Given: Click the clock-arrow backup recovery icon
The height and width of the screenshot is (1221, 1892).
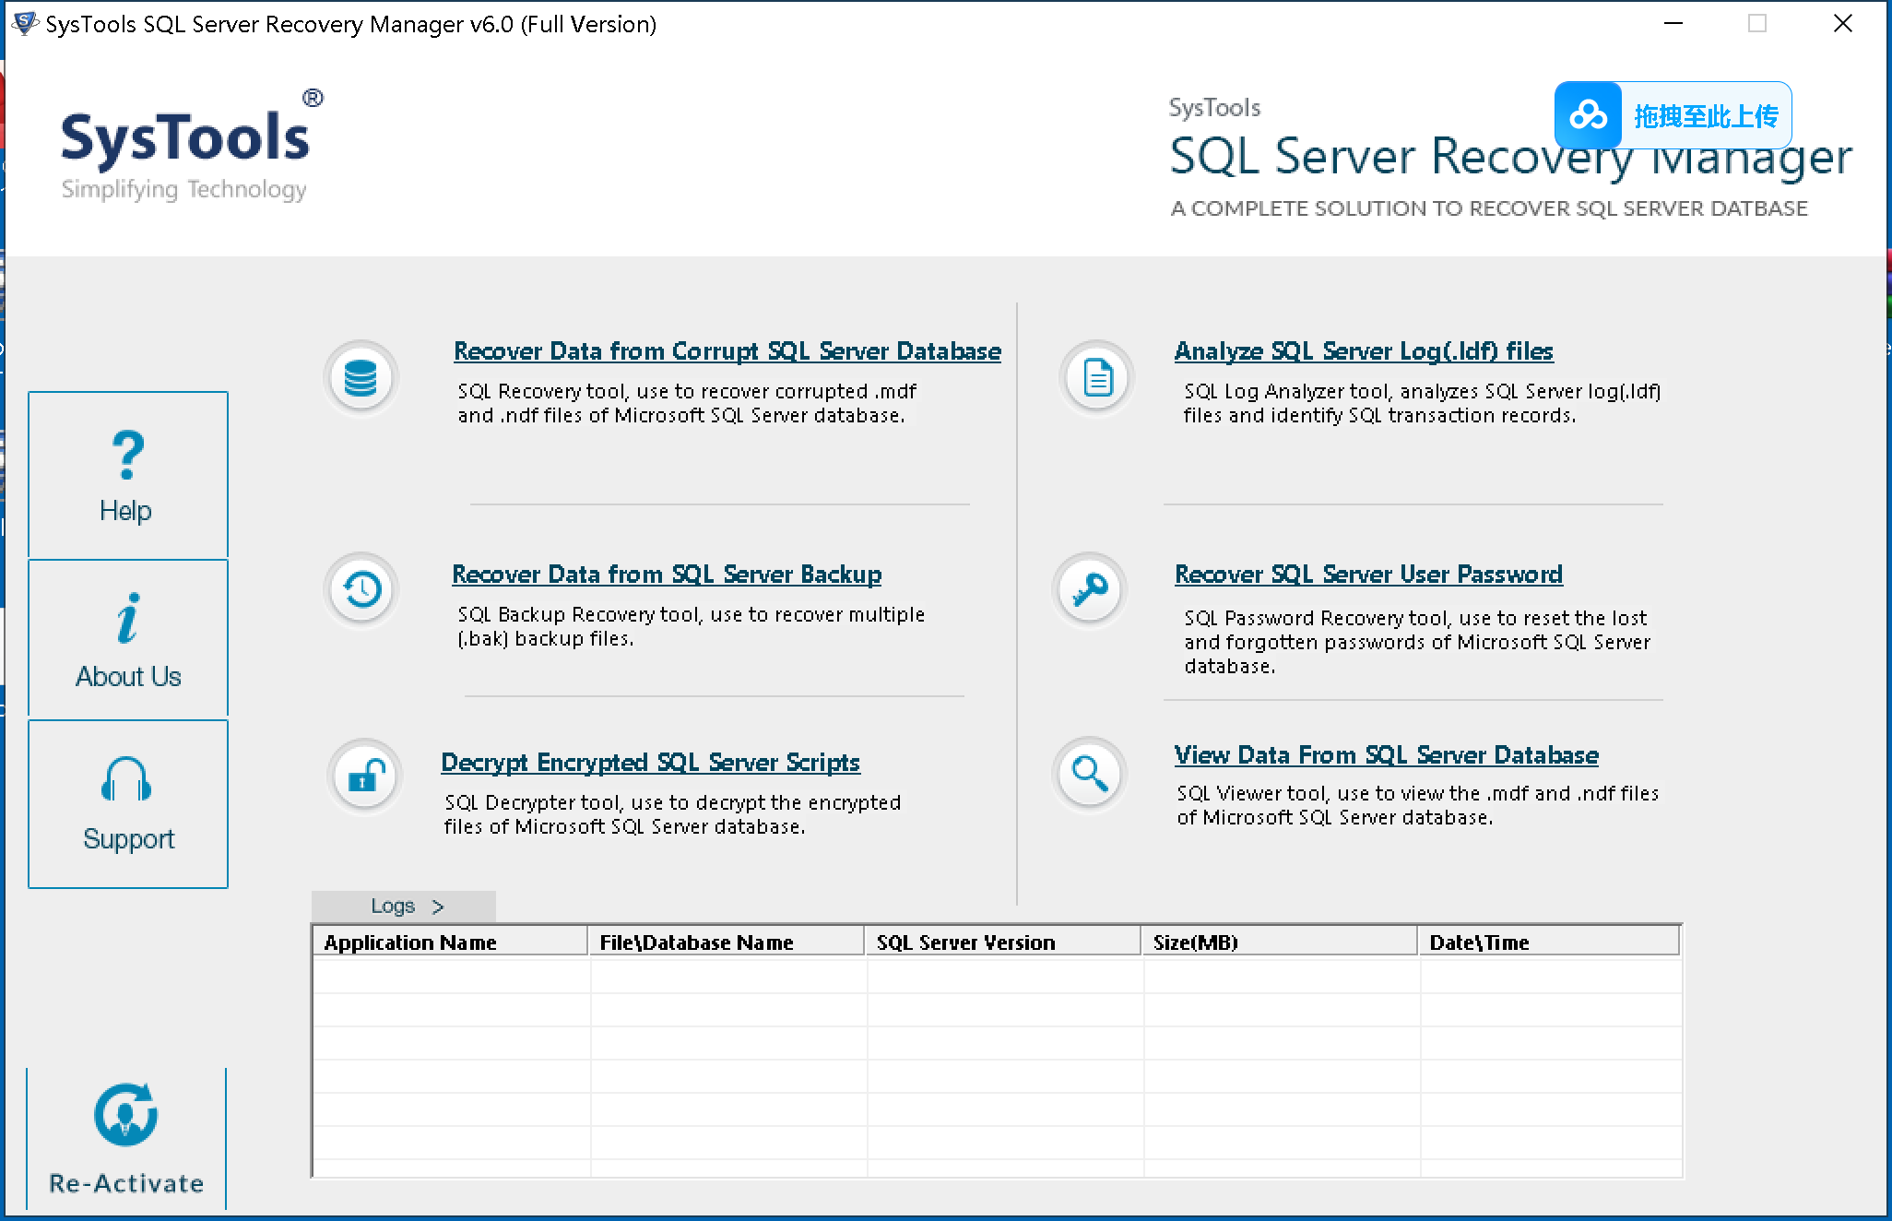Looking at the screenshot, I should click(x=361, y=590).
